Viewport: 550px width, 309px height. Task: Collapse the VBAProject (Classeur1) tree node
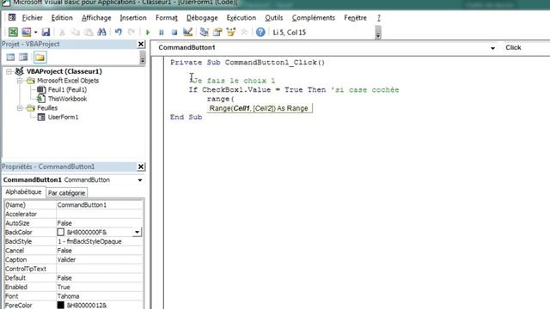click(x=9, y=71)
